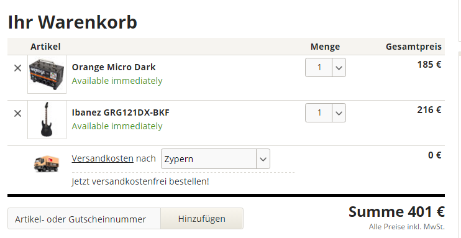The width and height of the screenshot is (461, 238).
Task: Open Ibanez GRG121DX-BKF product title
Action: tap(121, 112)
